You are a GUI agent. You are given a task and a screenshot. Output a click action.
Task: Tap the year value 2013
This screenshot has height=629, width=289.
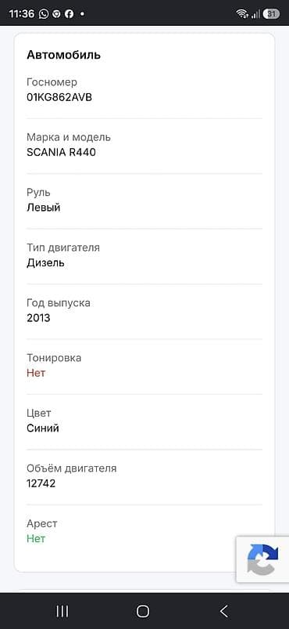38,318
